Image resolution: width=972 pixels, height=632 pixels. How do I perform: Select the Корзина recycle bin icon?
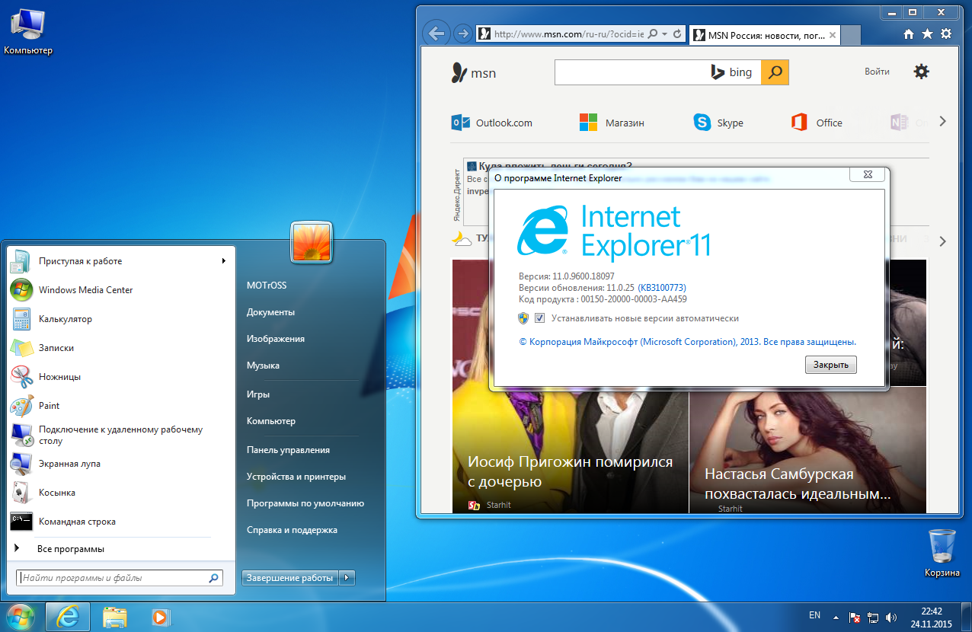click(x=942, y=554)
